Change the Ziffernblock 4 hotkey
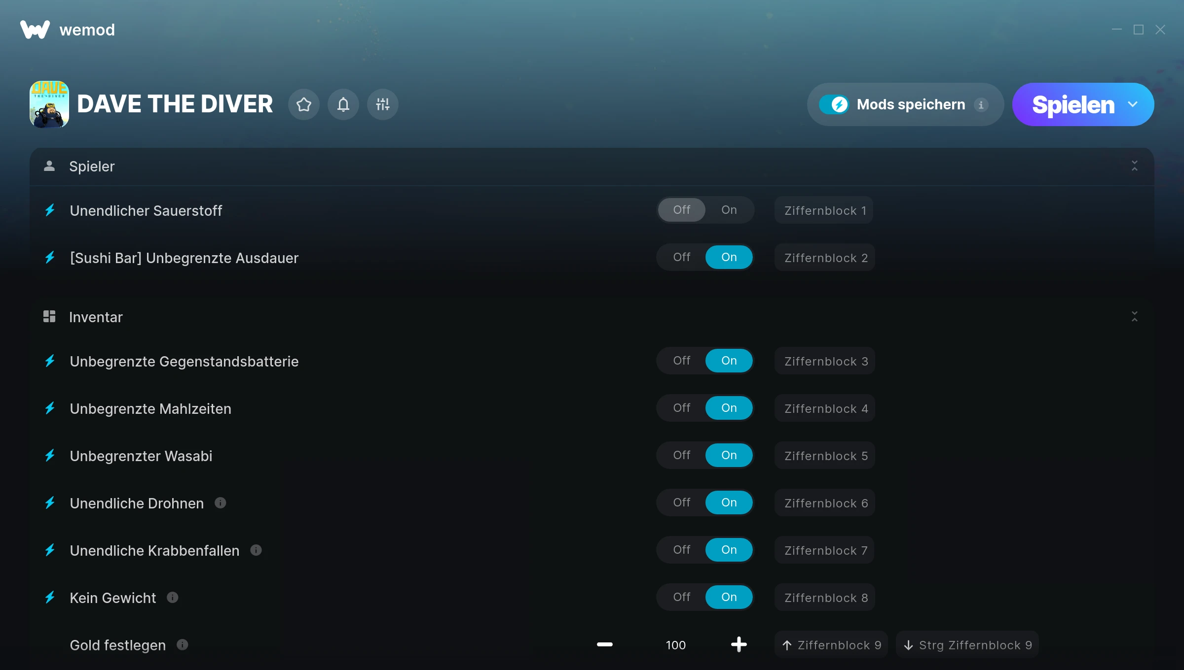 point(825,408)
